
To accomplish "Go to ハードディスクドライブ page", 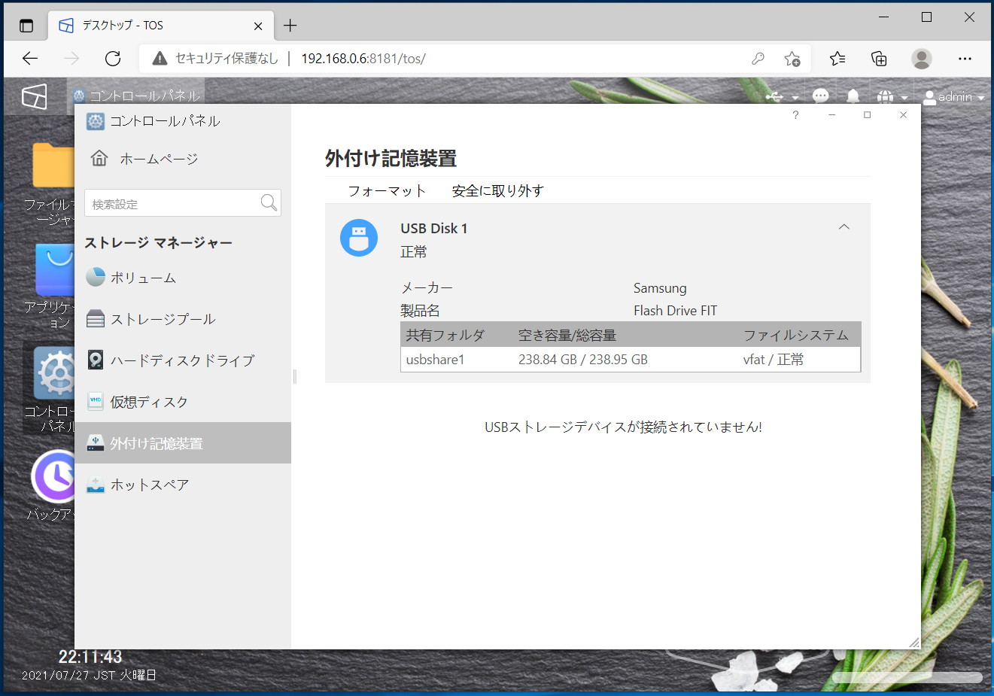I will point(182,360).
